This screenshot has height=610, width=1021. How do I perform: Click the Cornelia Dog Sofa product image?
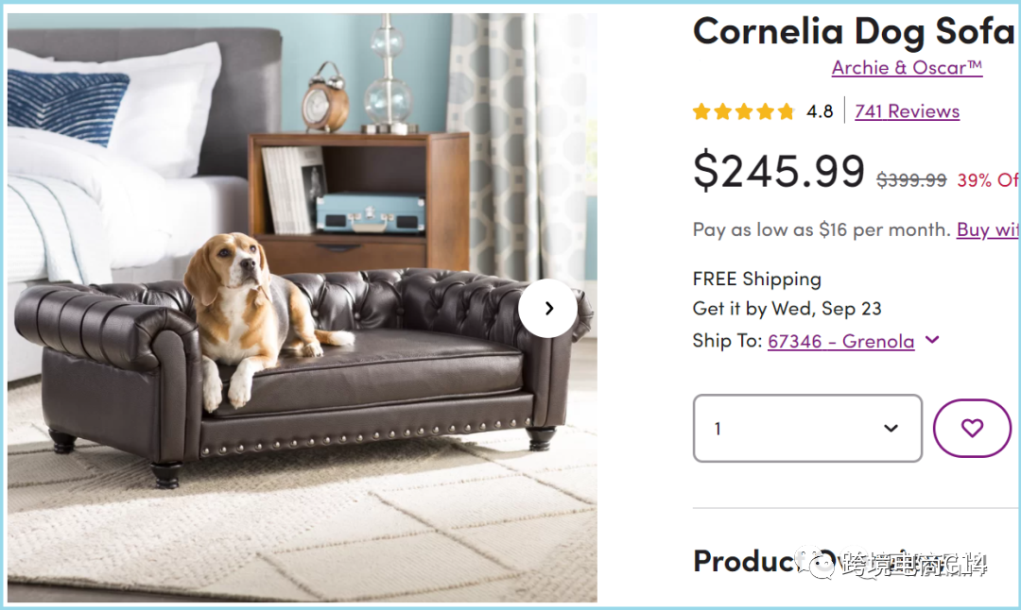coord(303,308)
